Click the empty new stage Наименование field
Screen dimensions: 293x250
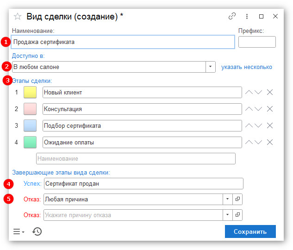(x=136, y=158)
